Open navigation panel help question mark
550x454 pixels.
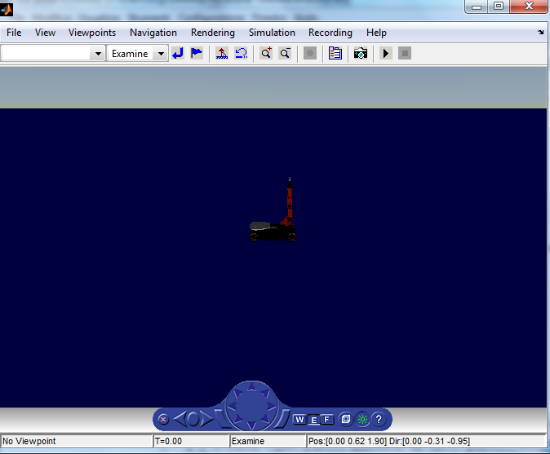[x=379, y=419]
